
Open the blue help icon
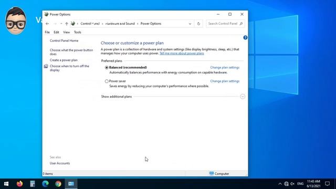tap(245, 37)
